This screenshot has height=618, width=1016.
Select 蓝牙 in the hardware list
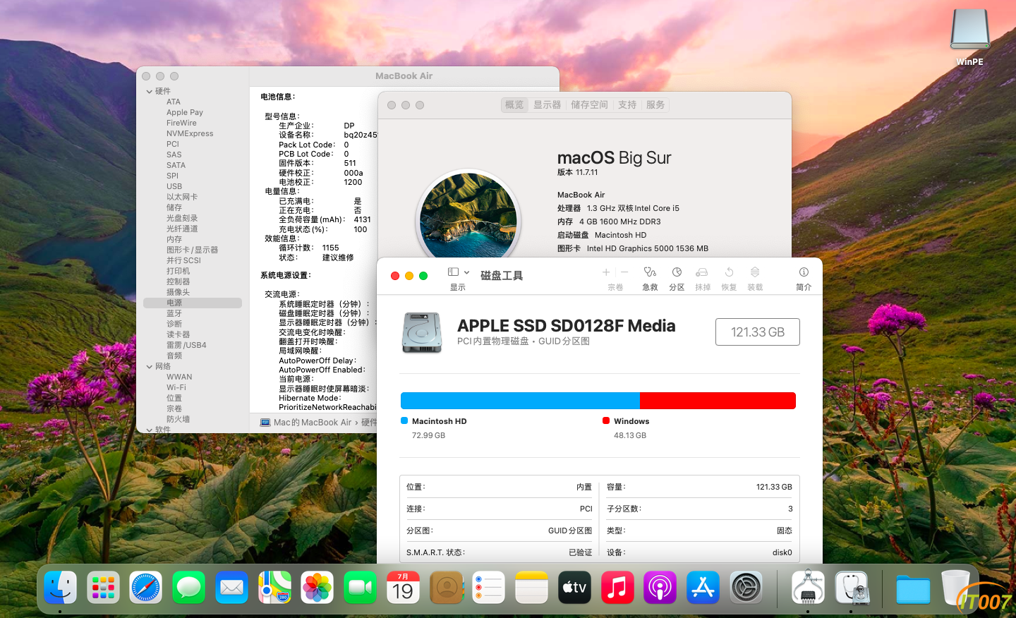[x=174, y=313]
